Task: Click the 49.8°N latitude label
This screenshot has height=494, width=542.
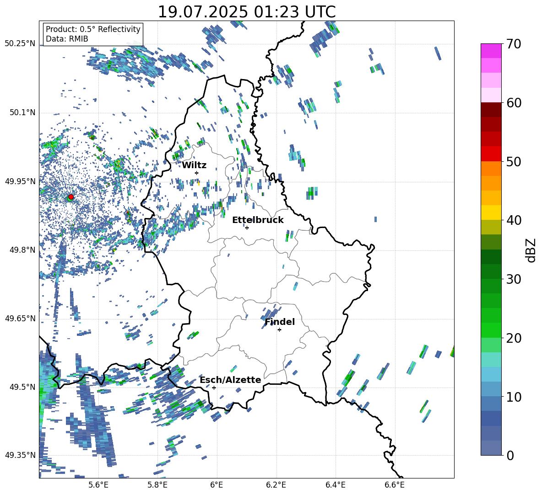Action: [22, 250]
